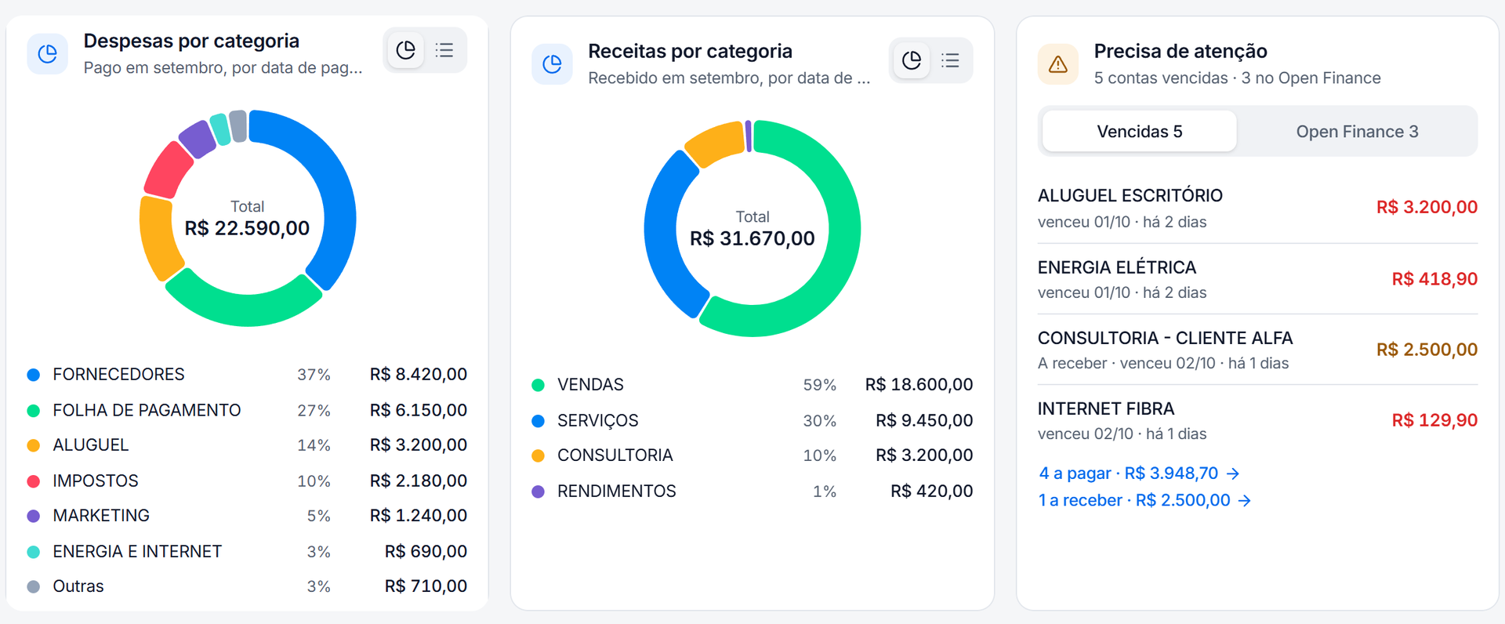1505x624 pixels.
Task: Open the INTERNET FIBRA overdue bill
Action: [x=1257, y=420]
